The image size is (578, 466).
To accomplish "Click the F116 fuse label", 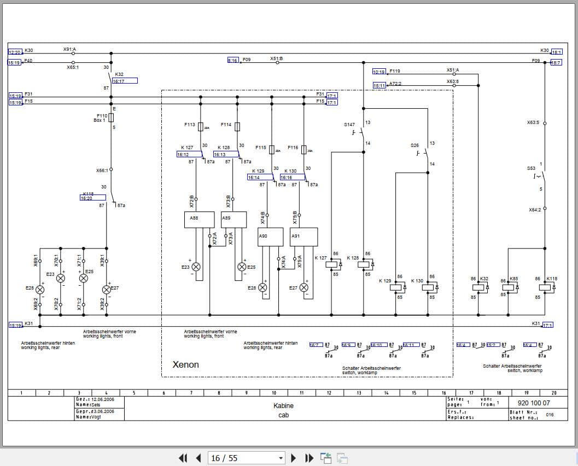I will pyautogui.click(x=293, y=148).
